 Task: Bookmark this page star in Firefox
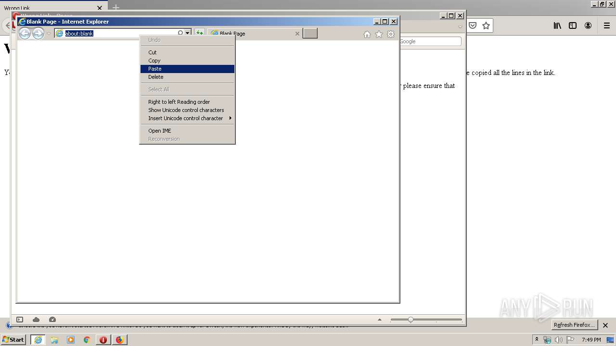pos(486,25)
